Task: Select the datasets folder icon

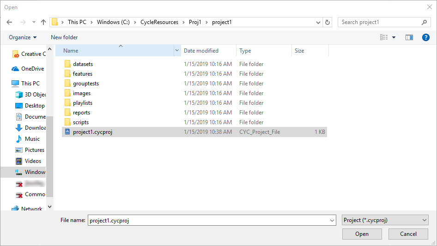Action: tap(67, 64)
